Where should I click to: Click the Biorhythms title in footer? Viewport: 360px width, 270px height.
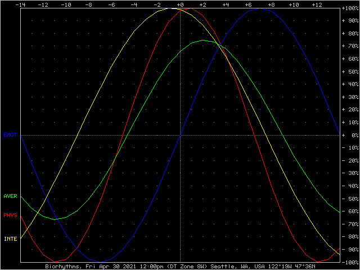point(63,267)
